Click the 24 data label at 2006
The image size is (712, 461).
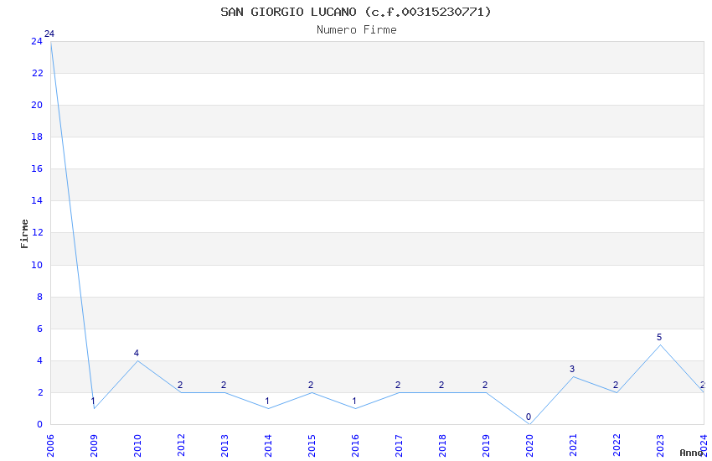tap(49, 34)
